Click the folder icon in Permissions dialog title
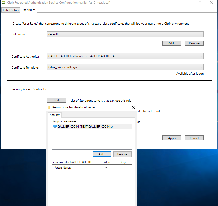 49,107
